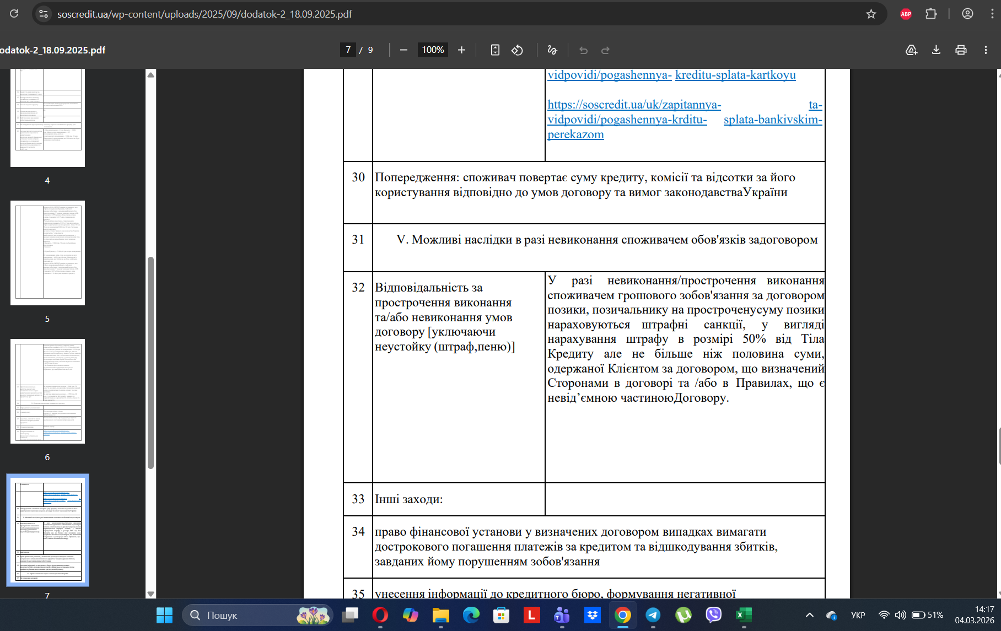Open Excel from the taskbar
Screen dimensions: 1001x631
point(744,615)
